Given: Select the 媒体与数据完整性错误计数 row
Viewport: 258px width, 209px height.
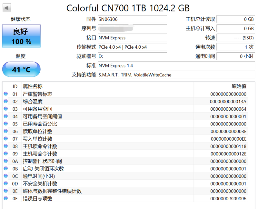Looking at the screenshot, I should tap(125, 191).
